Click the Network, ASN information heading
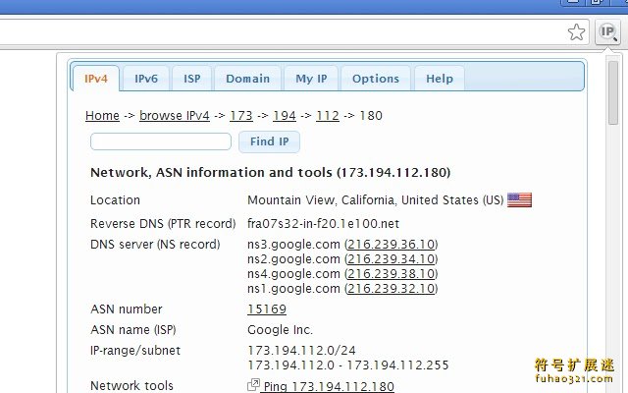This screenshot has height=393, width=628. pos(271,173)
